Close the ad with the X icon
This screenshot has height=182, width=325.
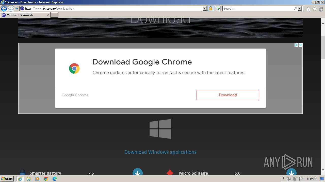[300, 45]
